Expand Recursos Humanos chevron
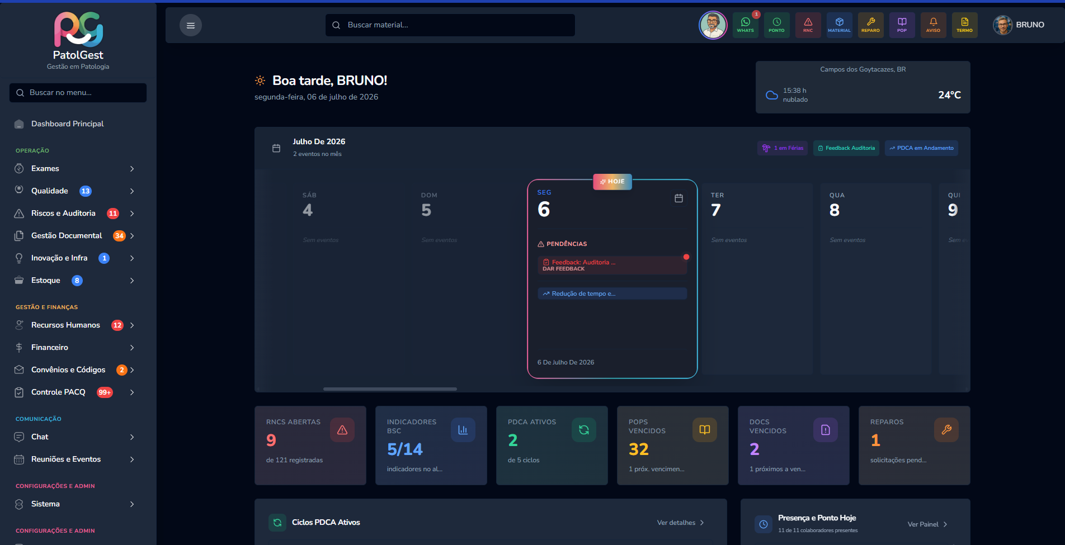1065x545 pixels. pyautogui.click(x=132, y=325)
